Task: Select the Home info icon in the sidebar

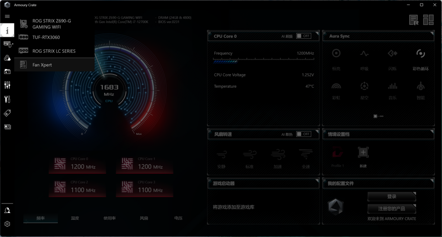Action: pyautogui.click(x=7, y=30)
